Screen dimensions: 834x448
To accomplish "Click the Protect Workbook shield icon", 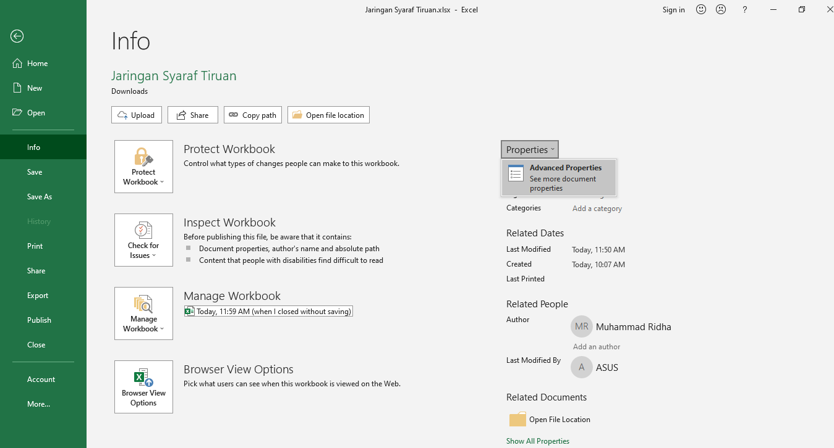I will (143, 157).
